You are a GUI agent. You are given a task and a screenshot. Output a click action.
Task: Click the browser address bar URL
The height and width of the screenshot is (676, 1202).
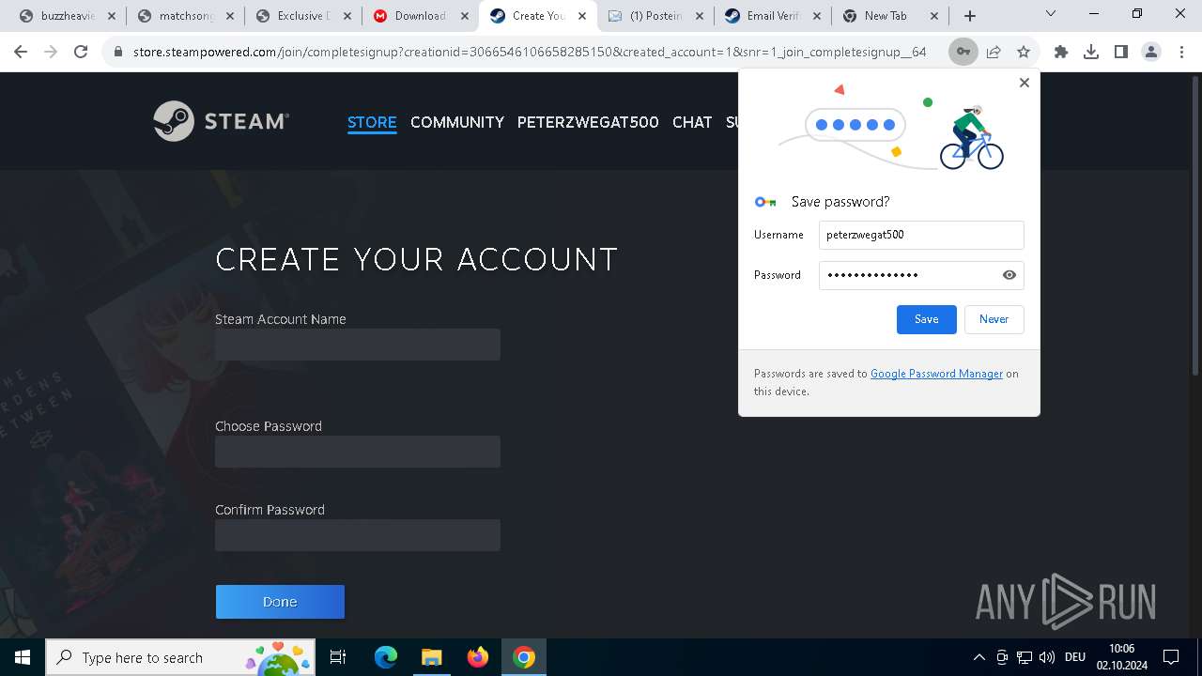(530, 52)
